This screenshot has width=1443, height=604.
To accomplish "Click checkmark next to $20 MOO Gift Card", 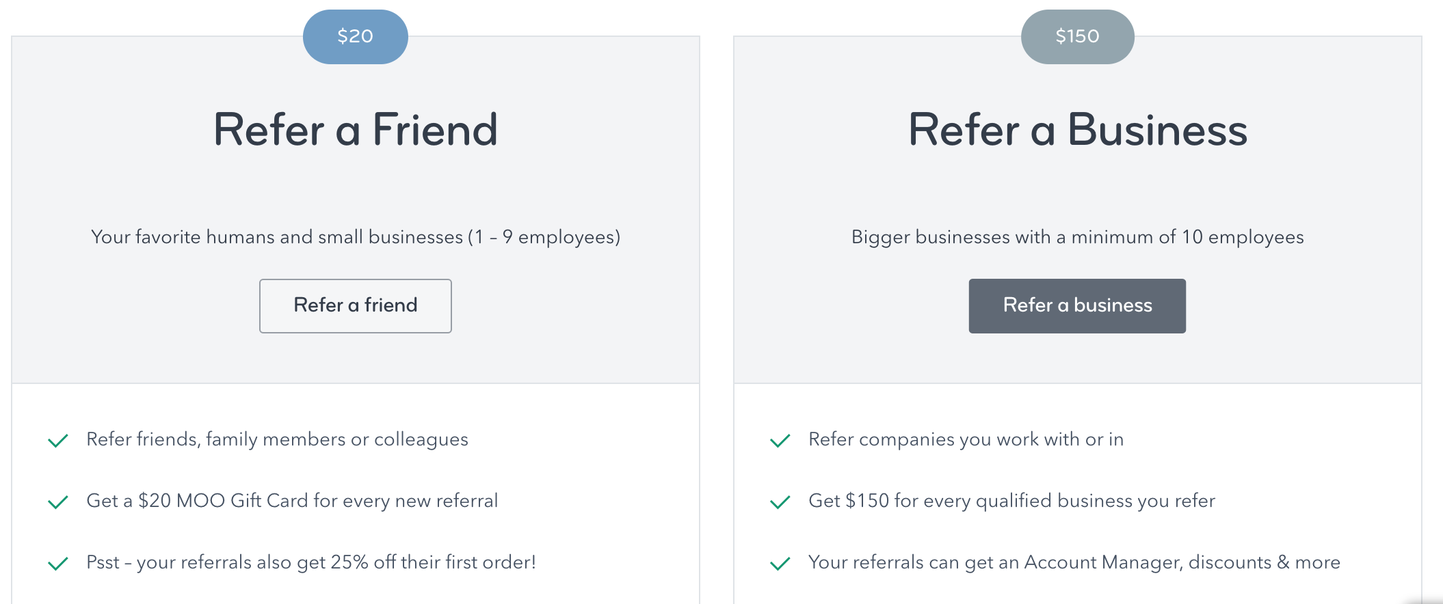I will (x=58, y=502).
